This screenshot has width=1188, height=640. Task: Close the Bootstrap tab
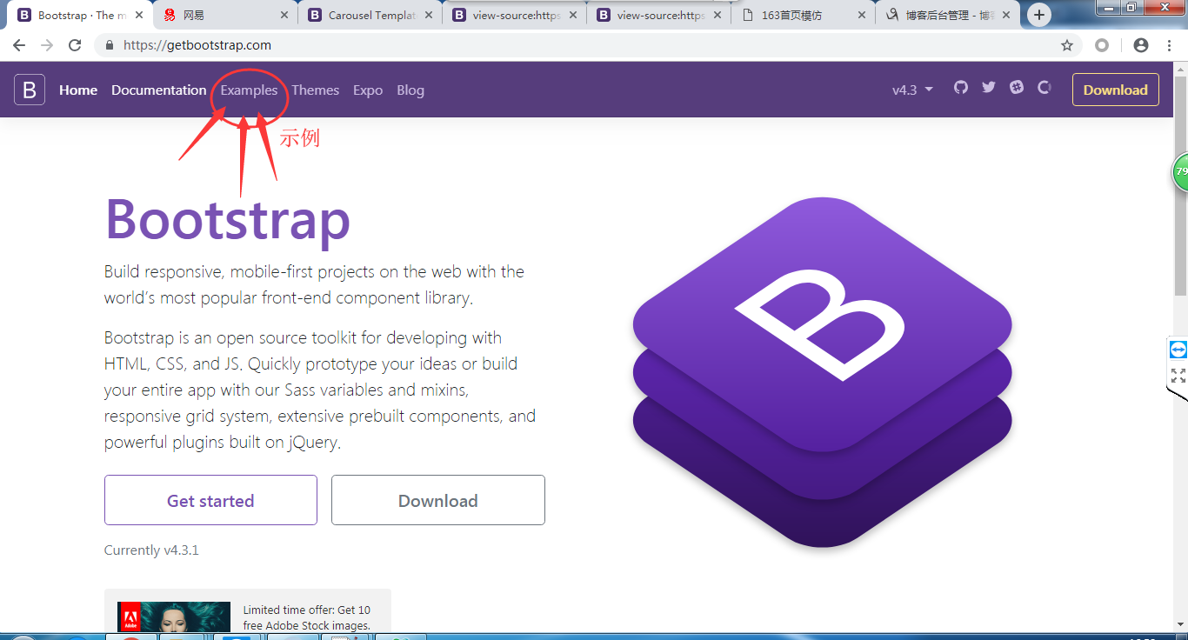click(x=139, y=15)
